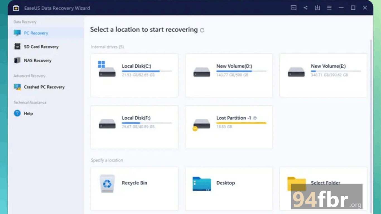The image size is (381, 214).
Task: Click the EaseUS app logo icon
Action: point(16,8)
